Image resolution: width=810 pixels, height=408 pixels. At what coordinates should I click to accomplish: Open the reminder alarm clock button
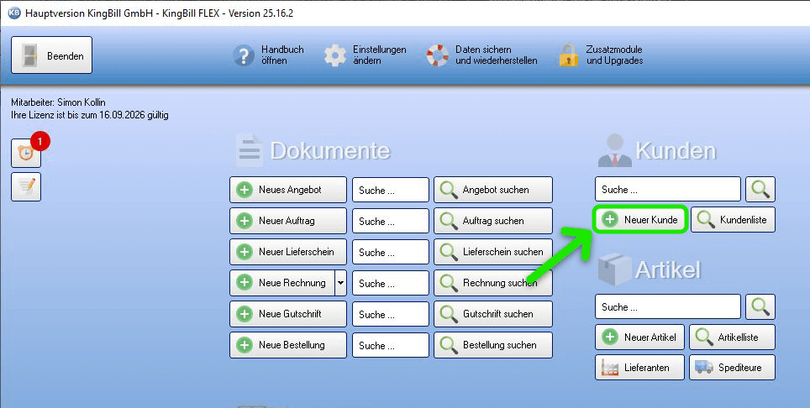click(26, 153)
